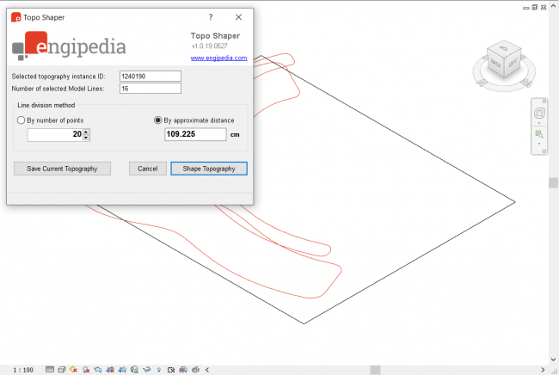Click the LEFT face of the ViewCube
The image size is (559, 375).
(513, 63)
